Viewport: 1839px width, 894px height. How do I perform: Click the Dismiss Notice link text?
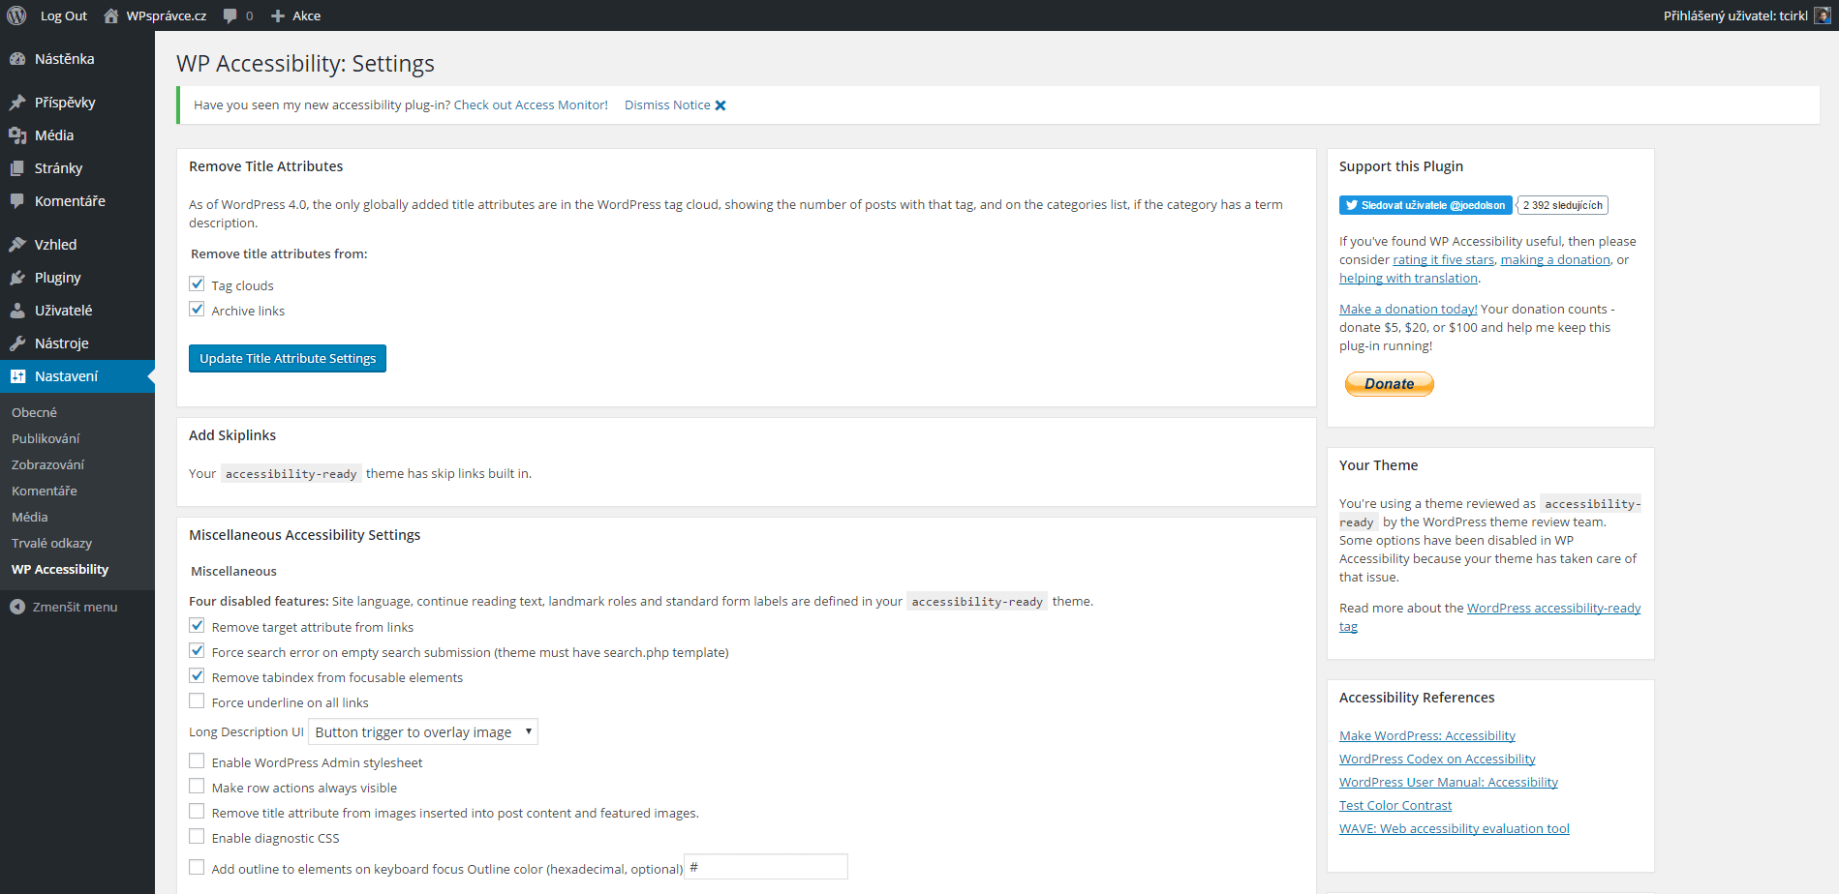pos(667,105)
